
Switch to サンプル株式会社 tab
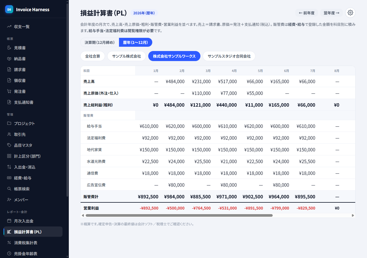point(126,56)
